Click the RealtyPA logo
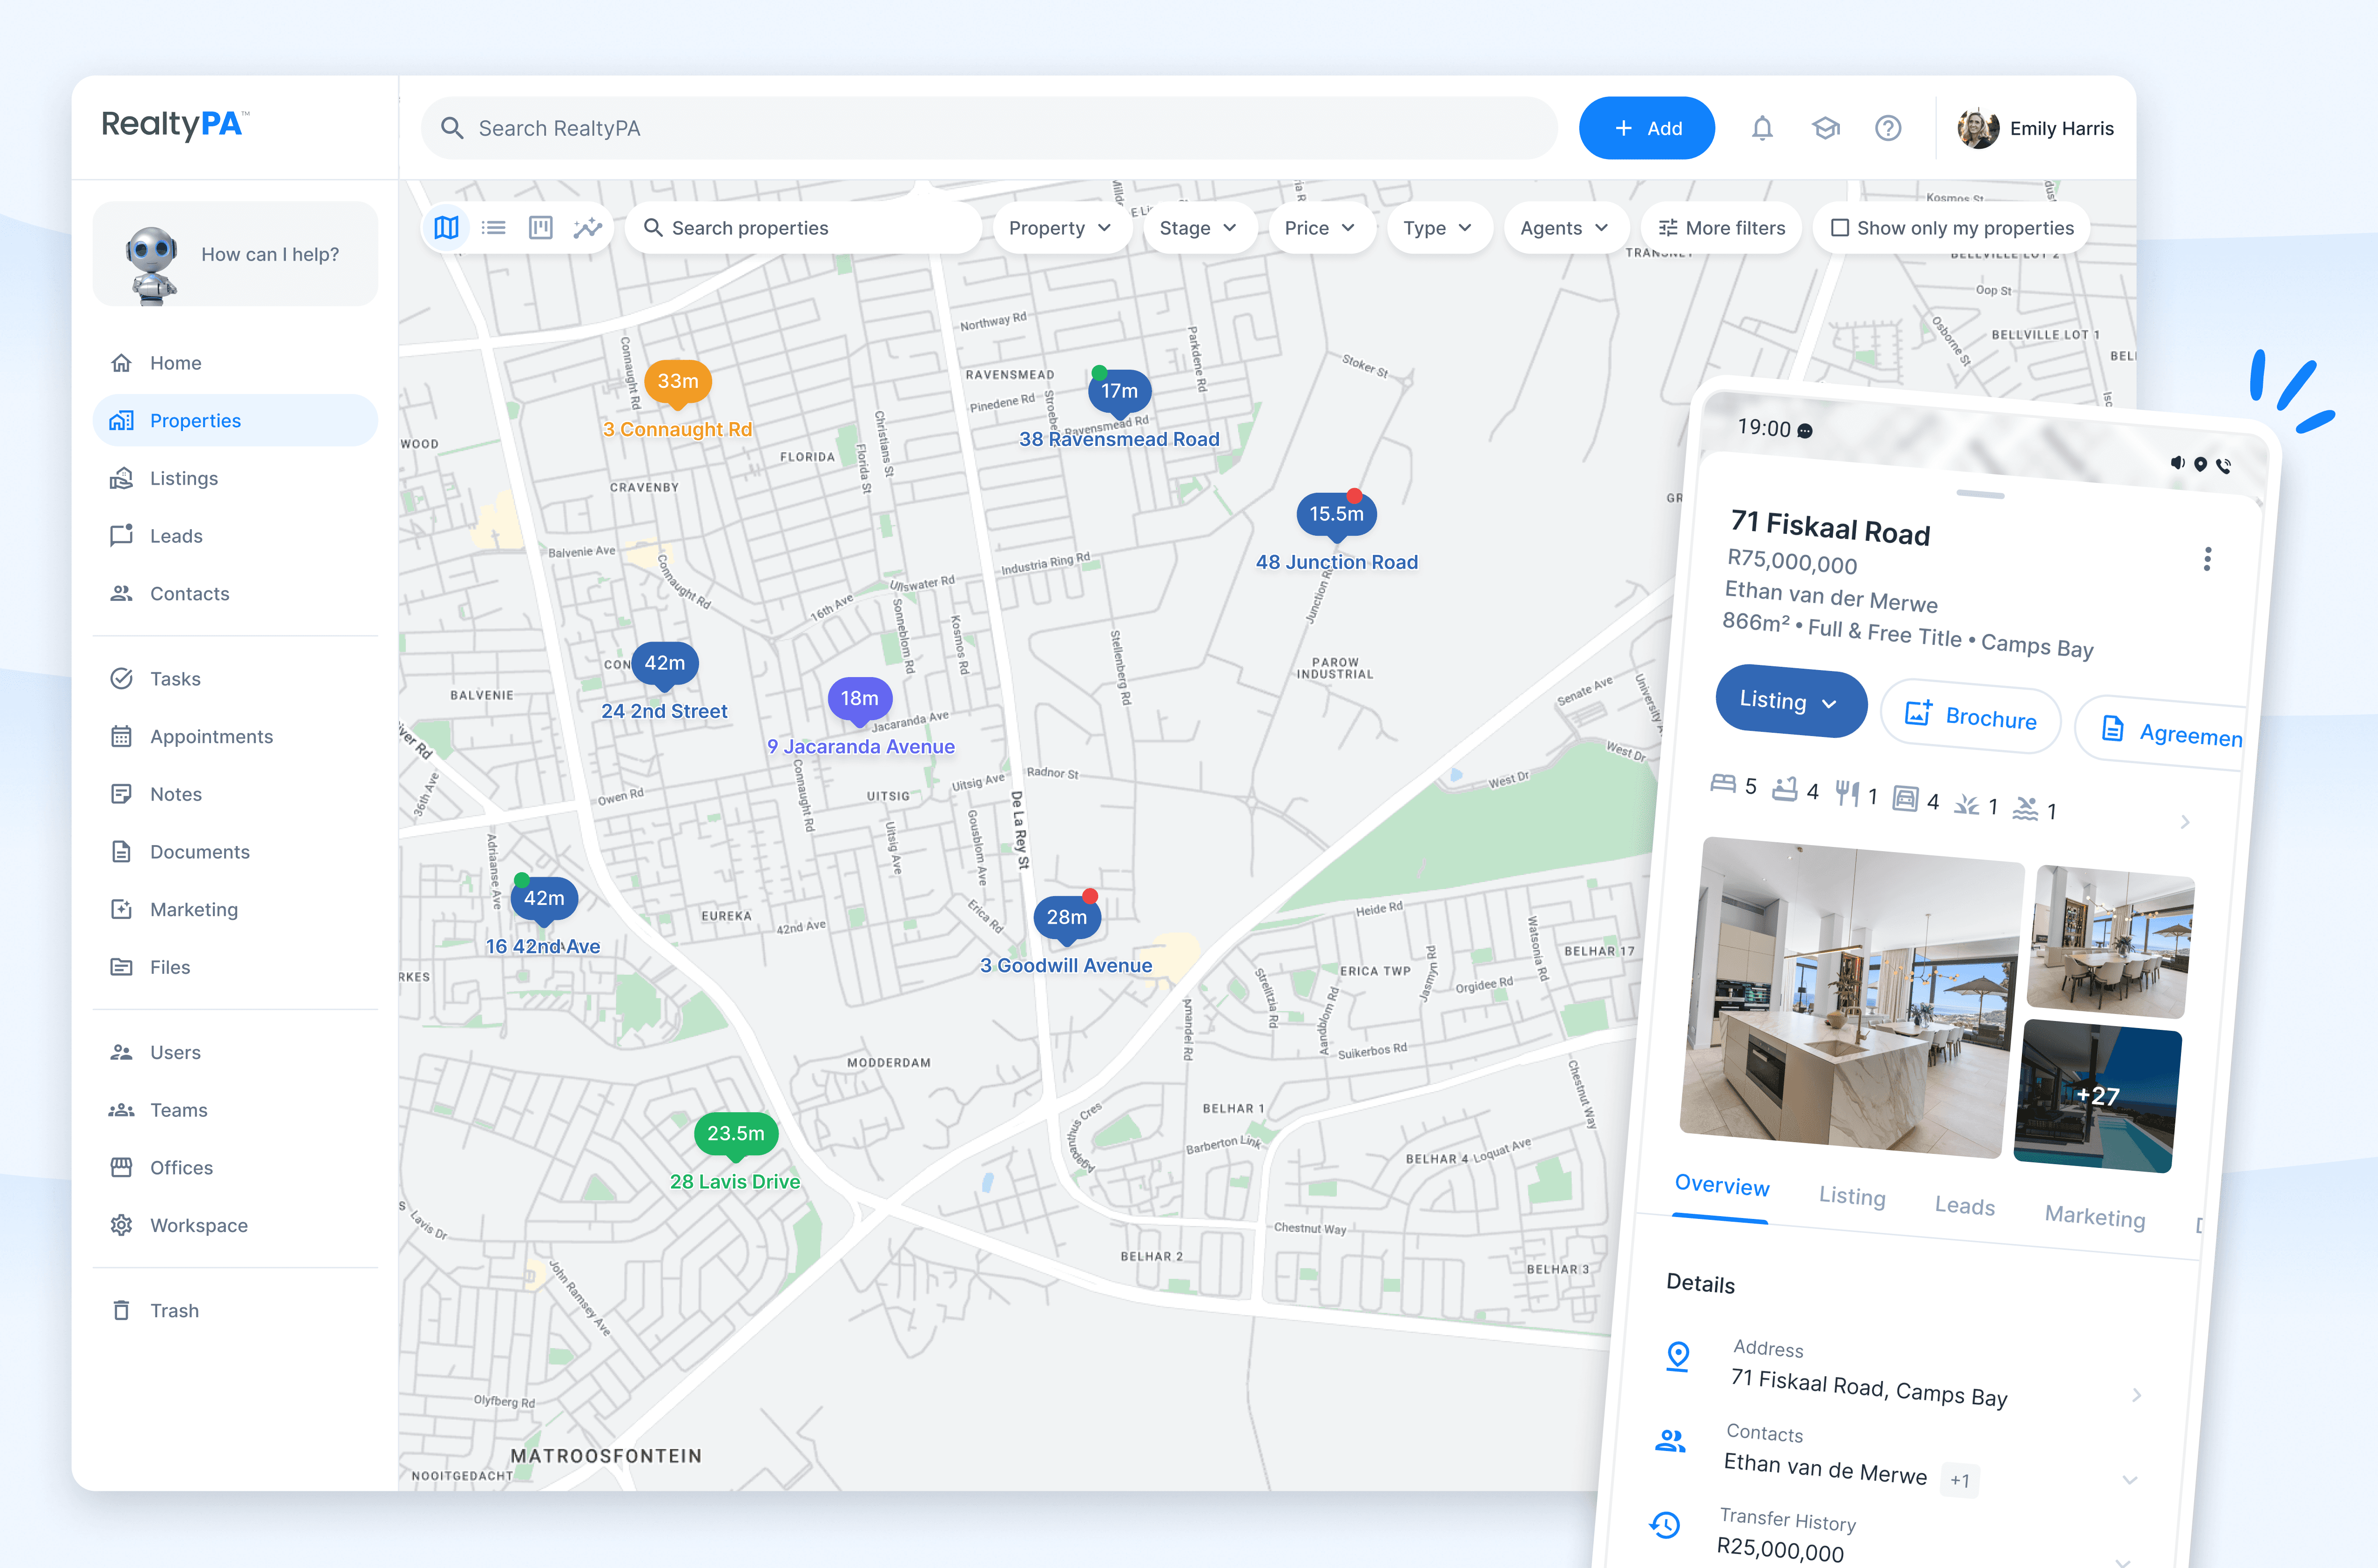This screenshot has width=2378, height=1568. click(x=176, y=124)
